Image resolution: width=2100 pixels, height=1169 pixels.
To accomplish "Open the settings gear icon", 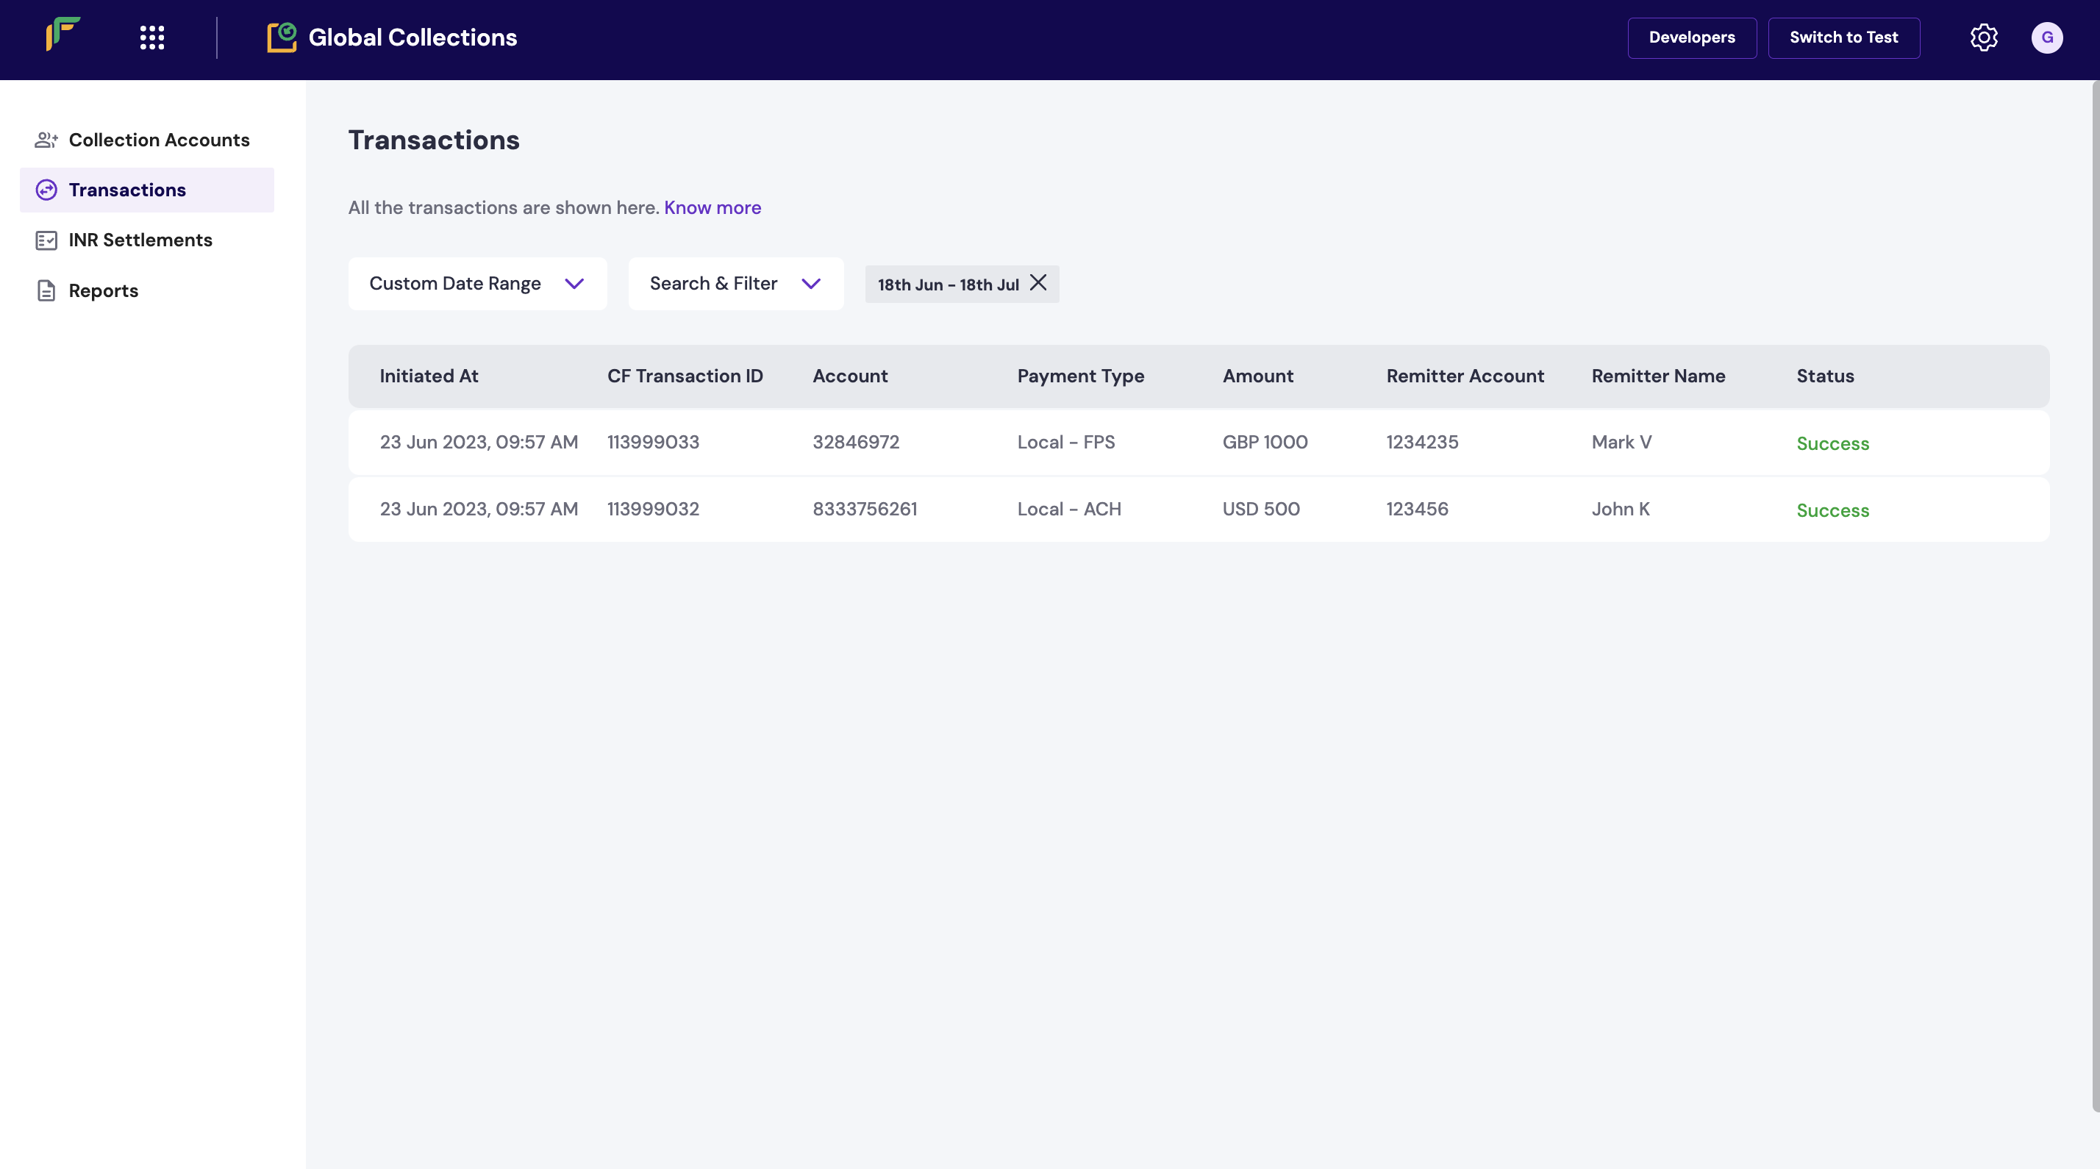I will point(1983,37).
